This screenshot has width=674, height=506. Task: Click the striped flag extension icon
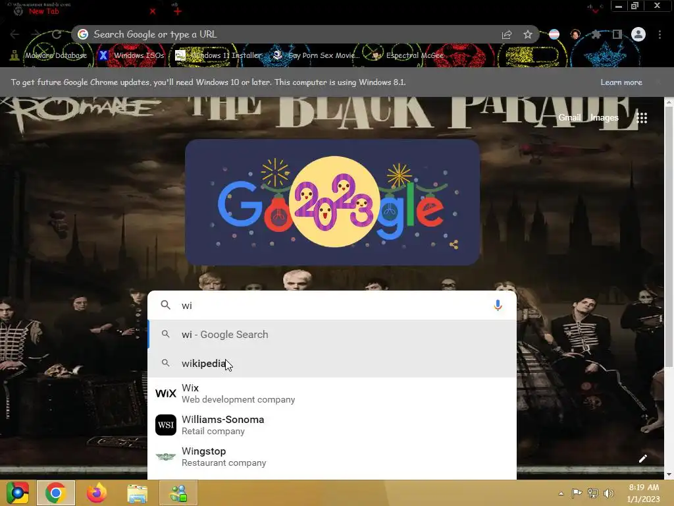pos(554,34)
